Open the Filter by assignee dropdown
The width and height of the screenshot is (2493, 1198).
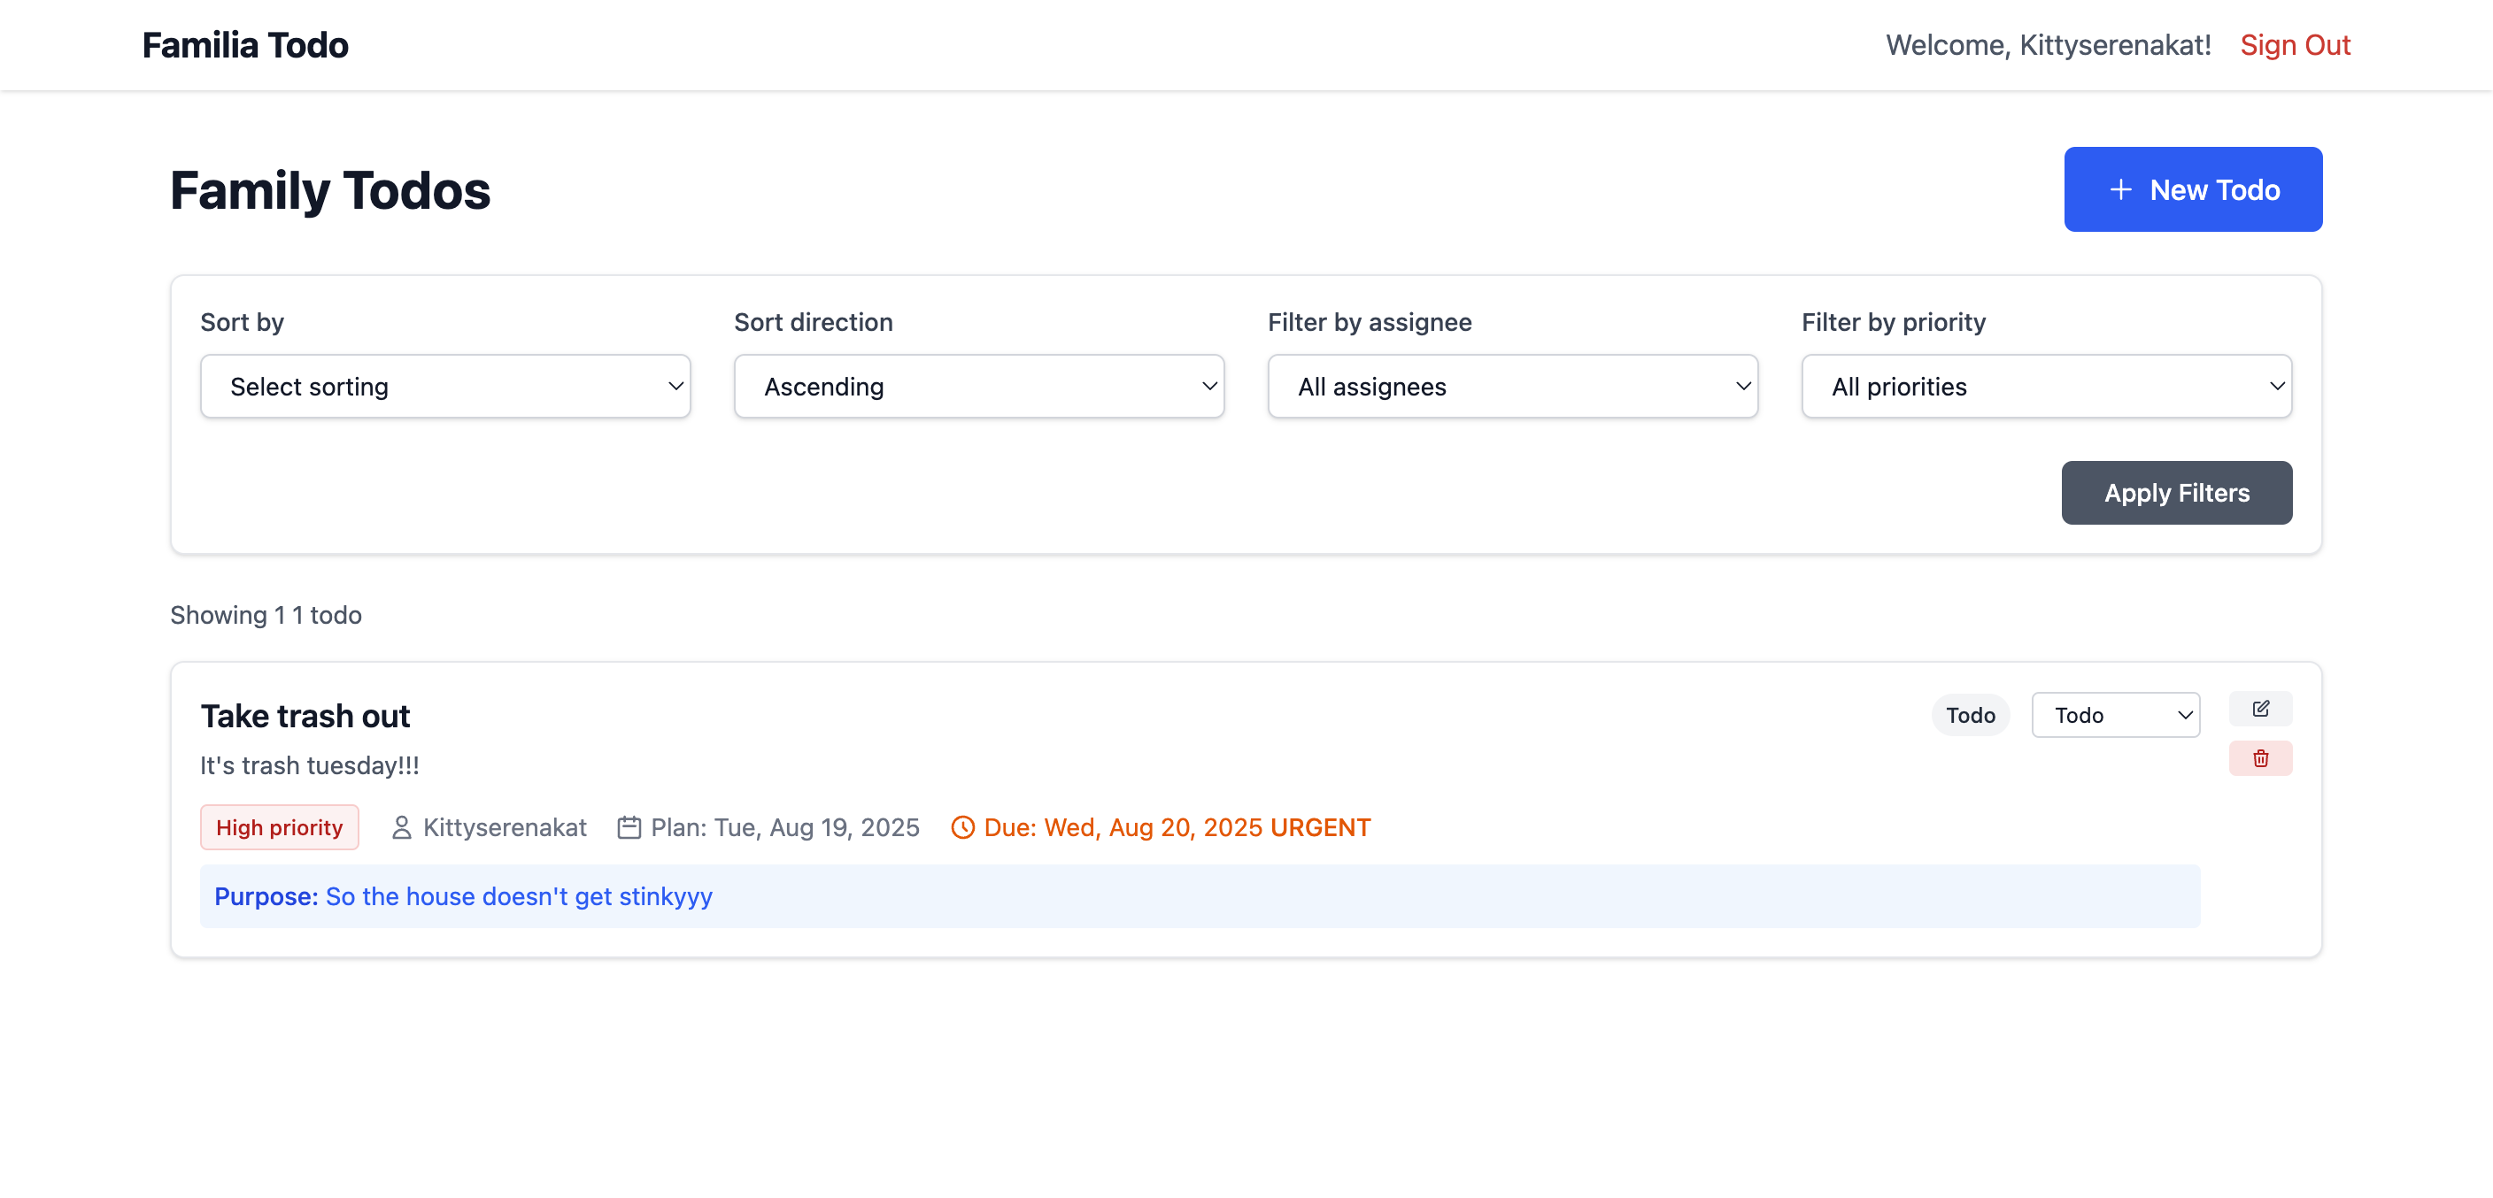coord(1513,387)
